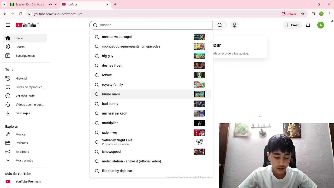This screenshot has width=334, height=188.
Task: Open Shorts from the sidebar
Action: (25, 47)
